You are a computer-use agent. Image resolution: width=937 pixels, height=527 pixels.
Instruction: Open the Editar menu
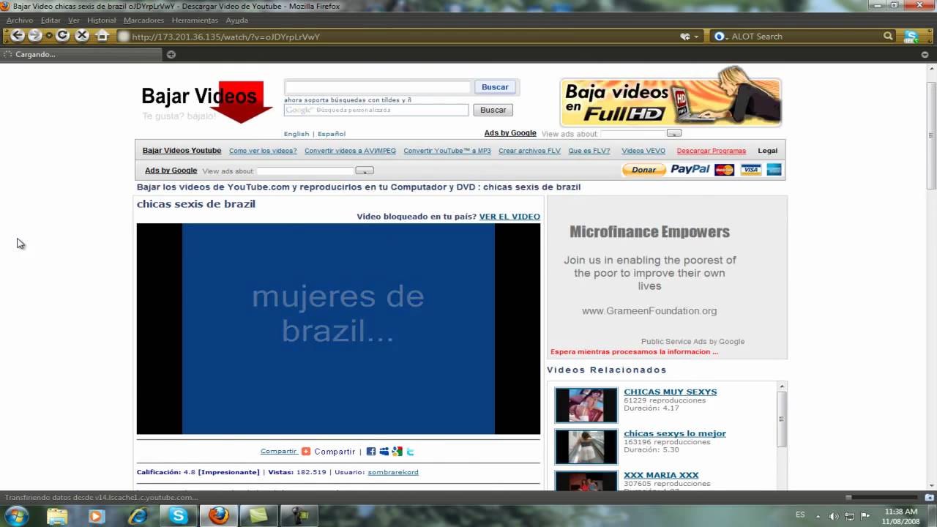(x=51, y=20)
